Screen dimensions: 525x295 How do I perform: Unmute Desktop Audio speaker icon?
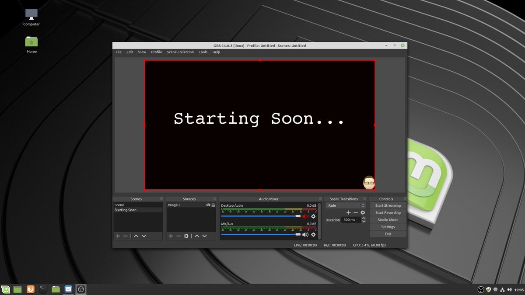tap(305, 216)
